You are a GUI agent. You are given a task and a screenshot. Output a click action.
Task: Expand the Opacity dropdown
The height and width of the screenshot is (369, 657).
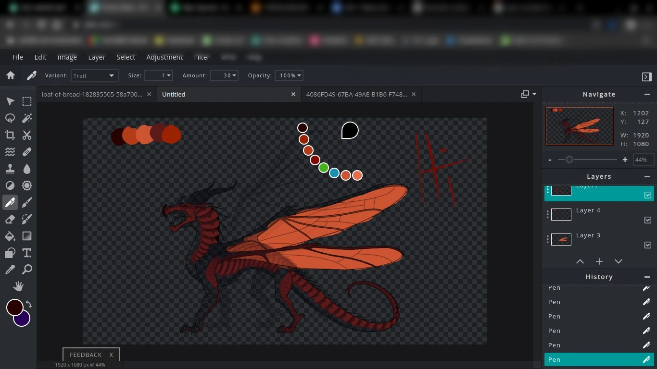(x=289, y=75)
